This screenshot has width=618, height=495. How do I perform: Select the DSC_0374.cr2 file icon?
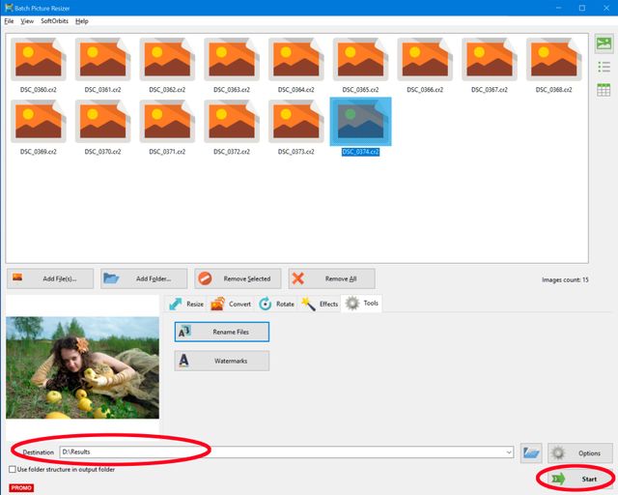(360, 120)
